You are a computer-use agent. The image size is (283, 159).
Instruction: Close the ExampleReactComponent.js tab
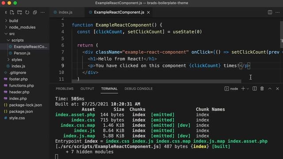click(149, 12)
